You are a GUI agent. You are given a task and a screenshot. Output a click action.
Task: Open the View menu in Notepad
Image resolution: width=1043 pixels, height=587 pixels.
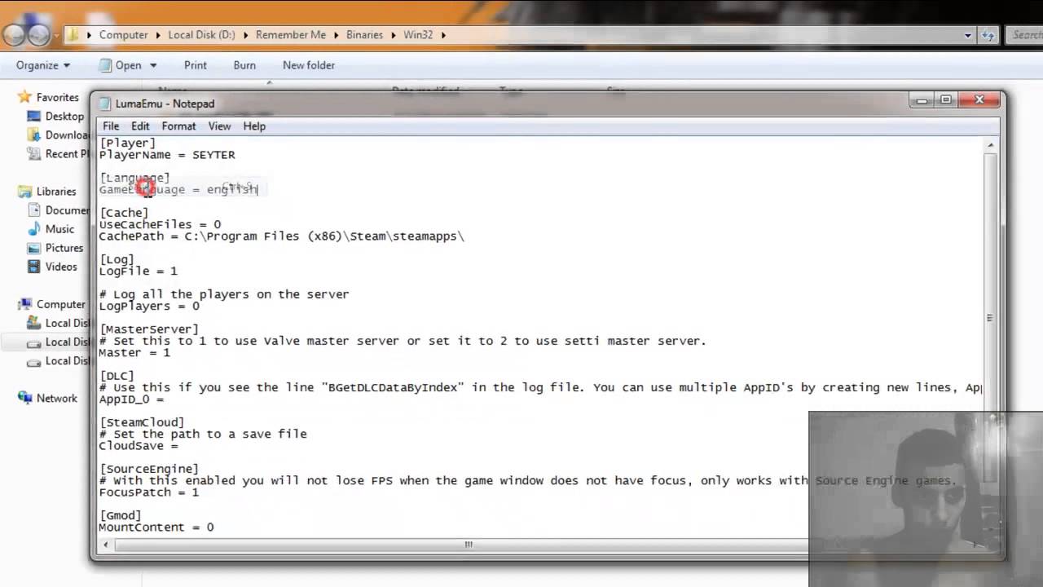219,126
